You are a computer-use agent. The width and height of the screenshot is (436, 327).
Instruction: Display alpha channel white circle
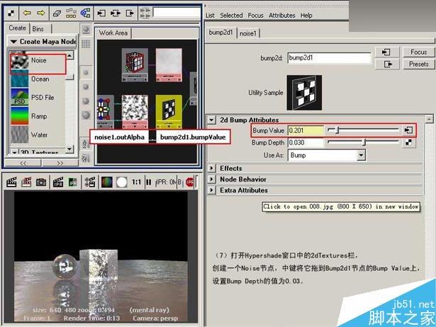tap(122, 182)
